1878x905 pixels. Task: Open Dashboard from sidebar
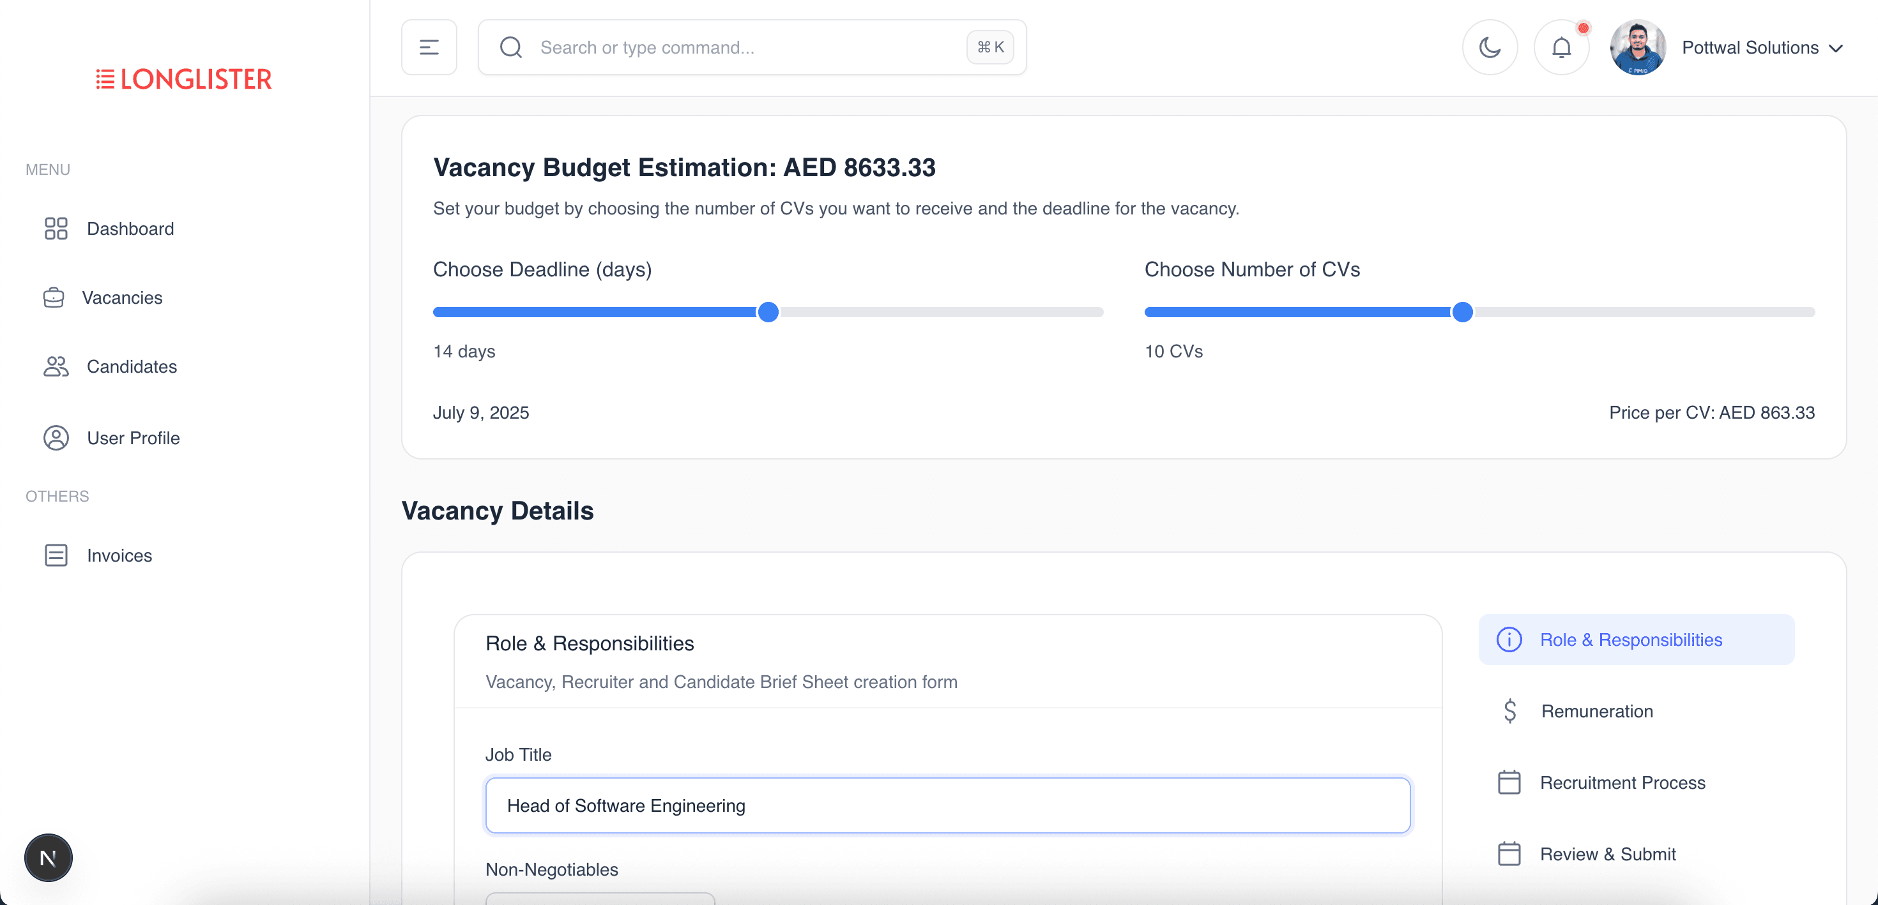tap(130, 228)
